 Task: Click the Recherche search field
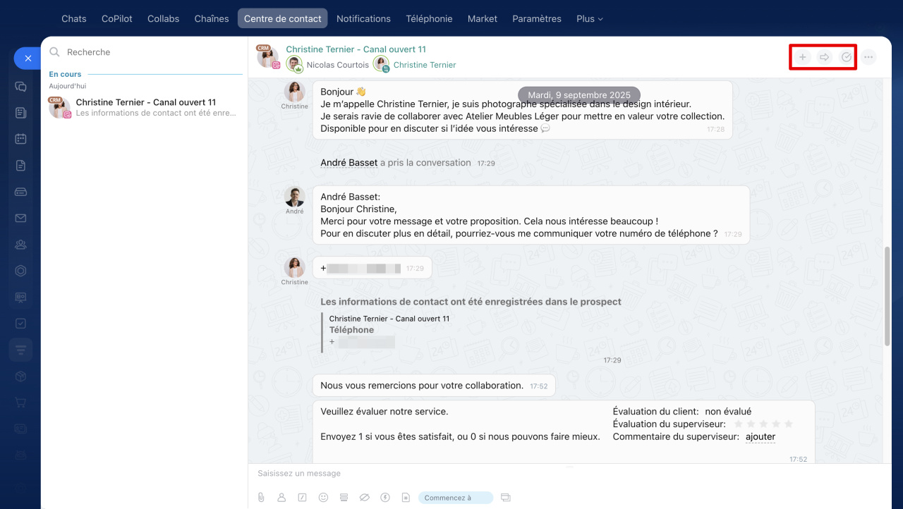click(x=141, y=52)
